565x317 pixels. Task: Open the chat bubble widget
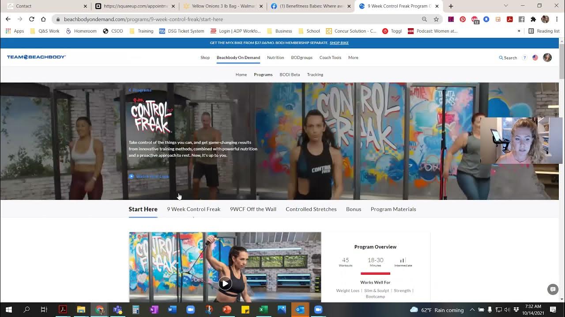click(553, 289)
